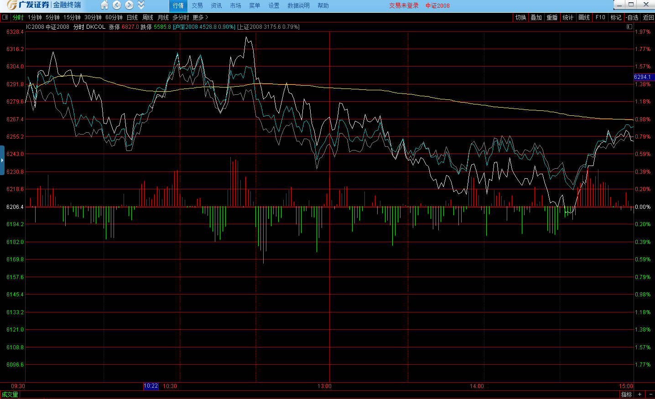655x399 pixels.
Task: Click the 沪深2008 4528.8 0.90% overlay label
Action: (x=204, y=27)
